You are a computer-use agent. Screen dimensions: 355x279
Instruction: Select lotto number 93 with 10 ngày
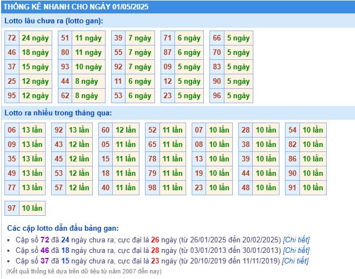click(65, 67)
